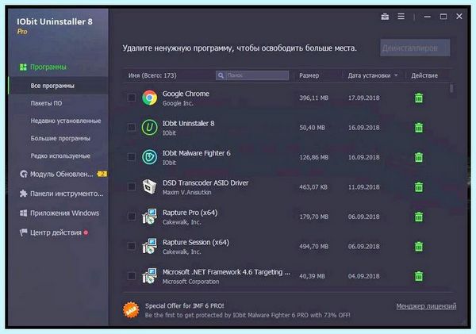This screenshot has height=334, width=476.
Task: Click the 17.09.2018 install date
Action: point(363,98)
